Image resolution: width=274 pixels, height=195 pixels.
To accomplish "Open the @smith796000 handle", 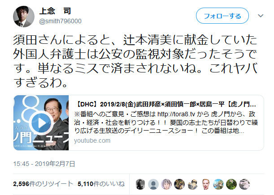I will pos(60,21).
